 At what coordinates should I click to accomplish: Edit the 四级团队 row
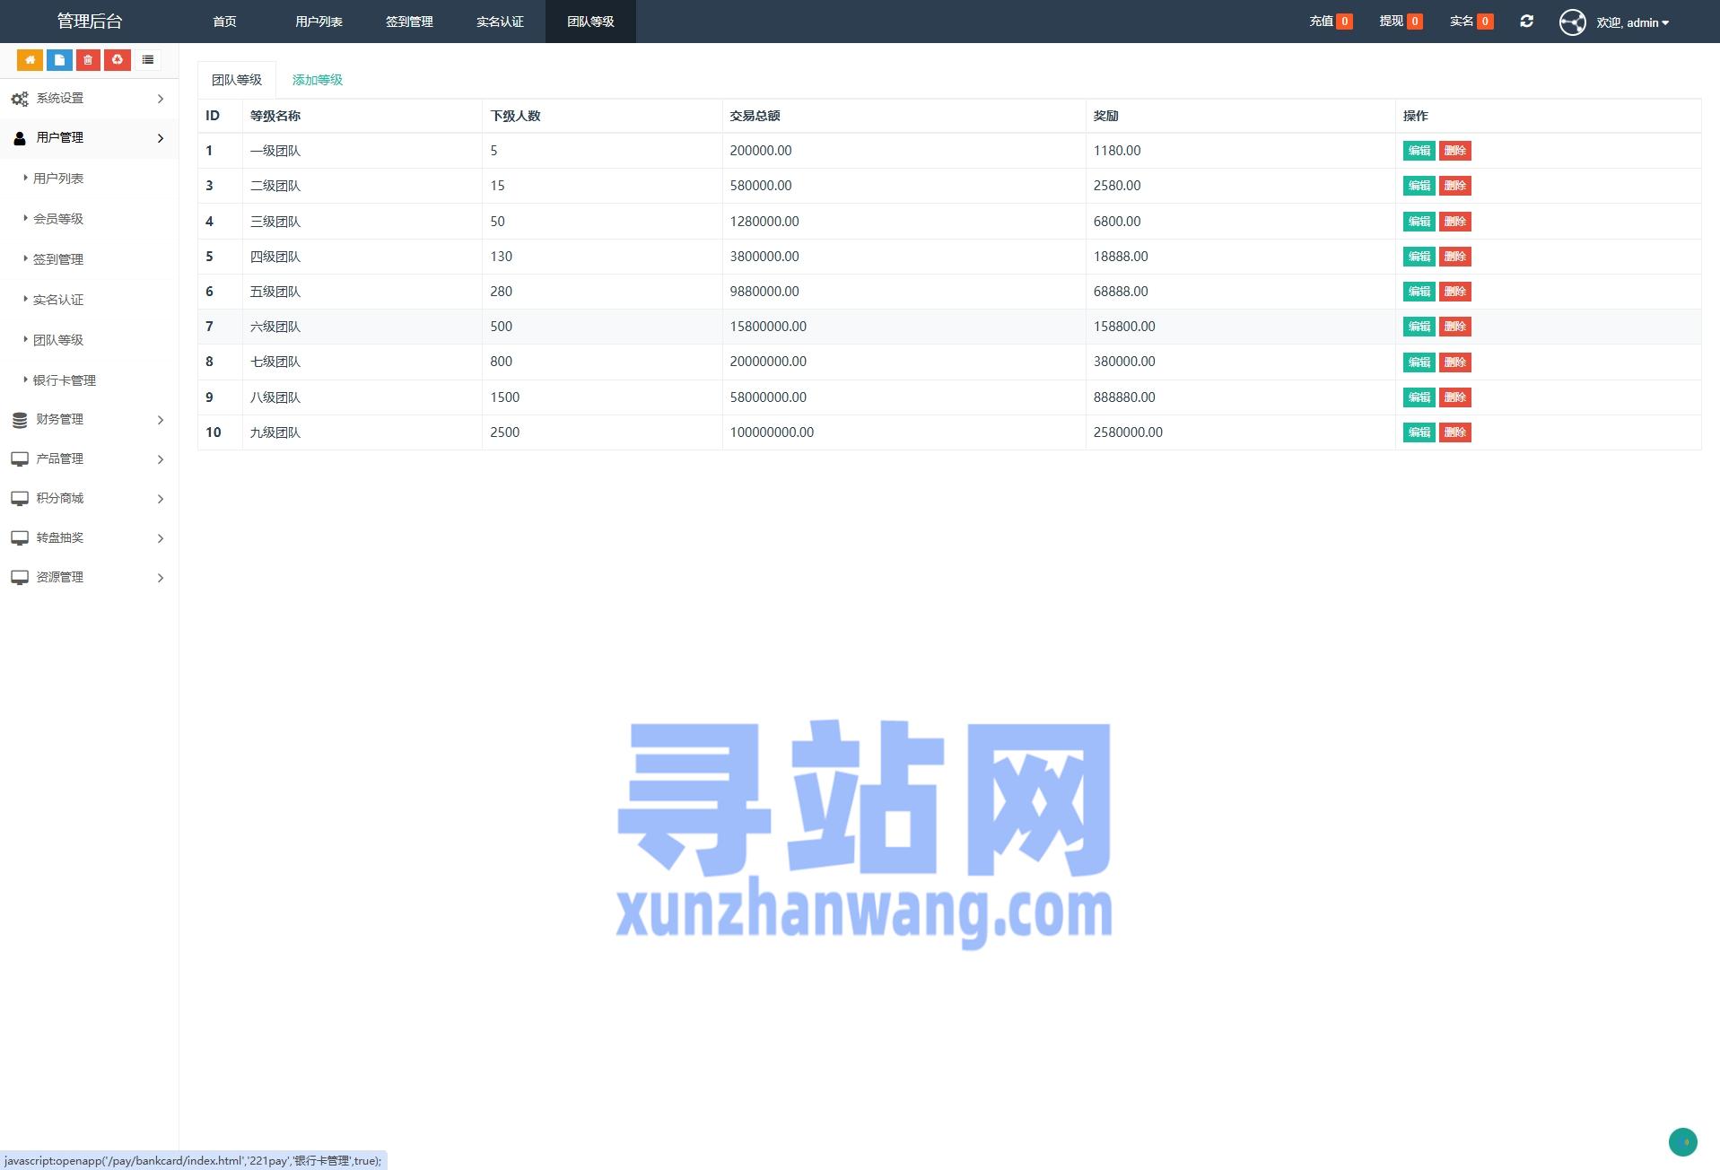(x=1419, y=257)
